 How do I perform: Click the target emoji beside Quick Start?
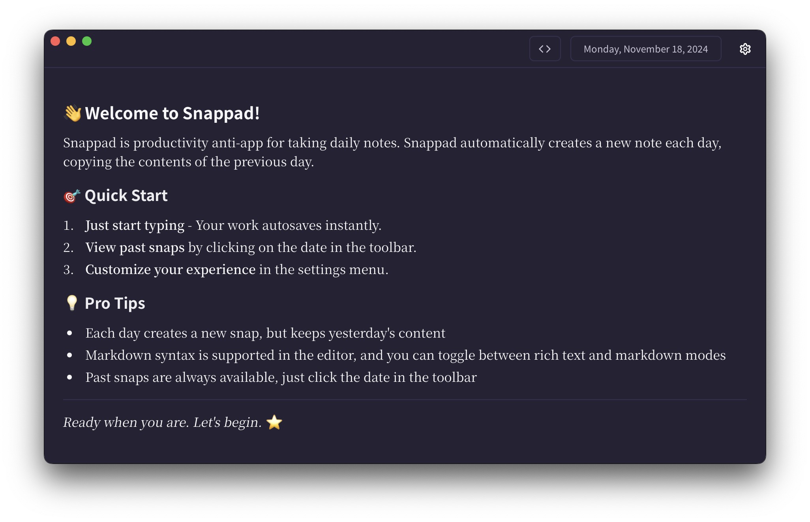click(71, 195)
